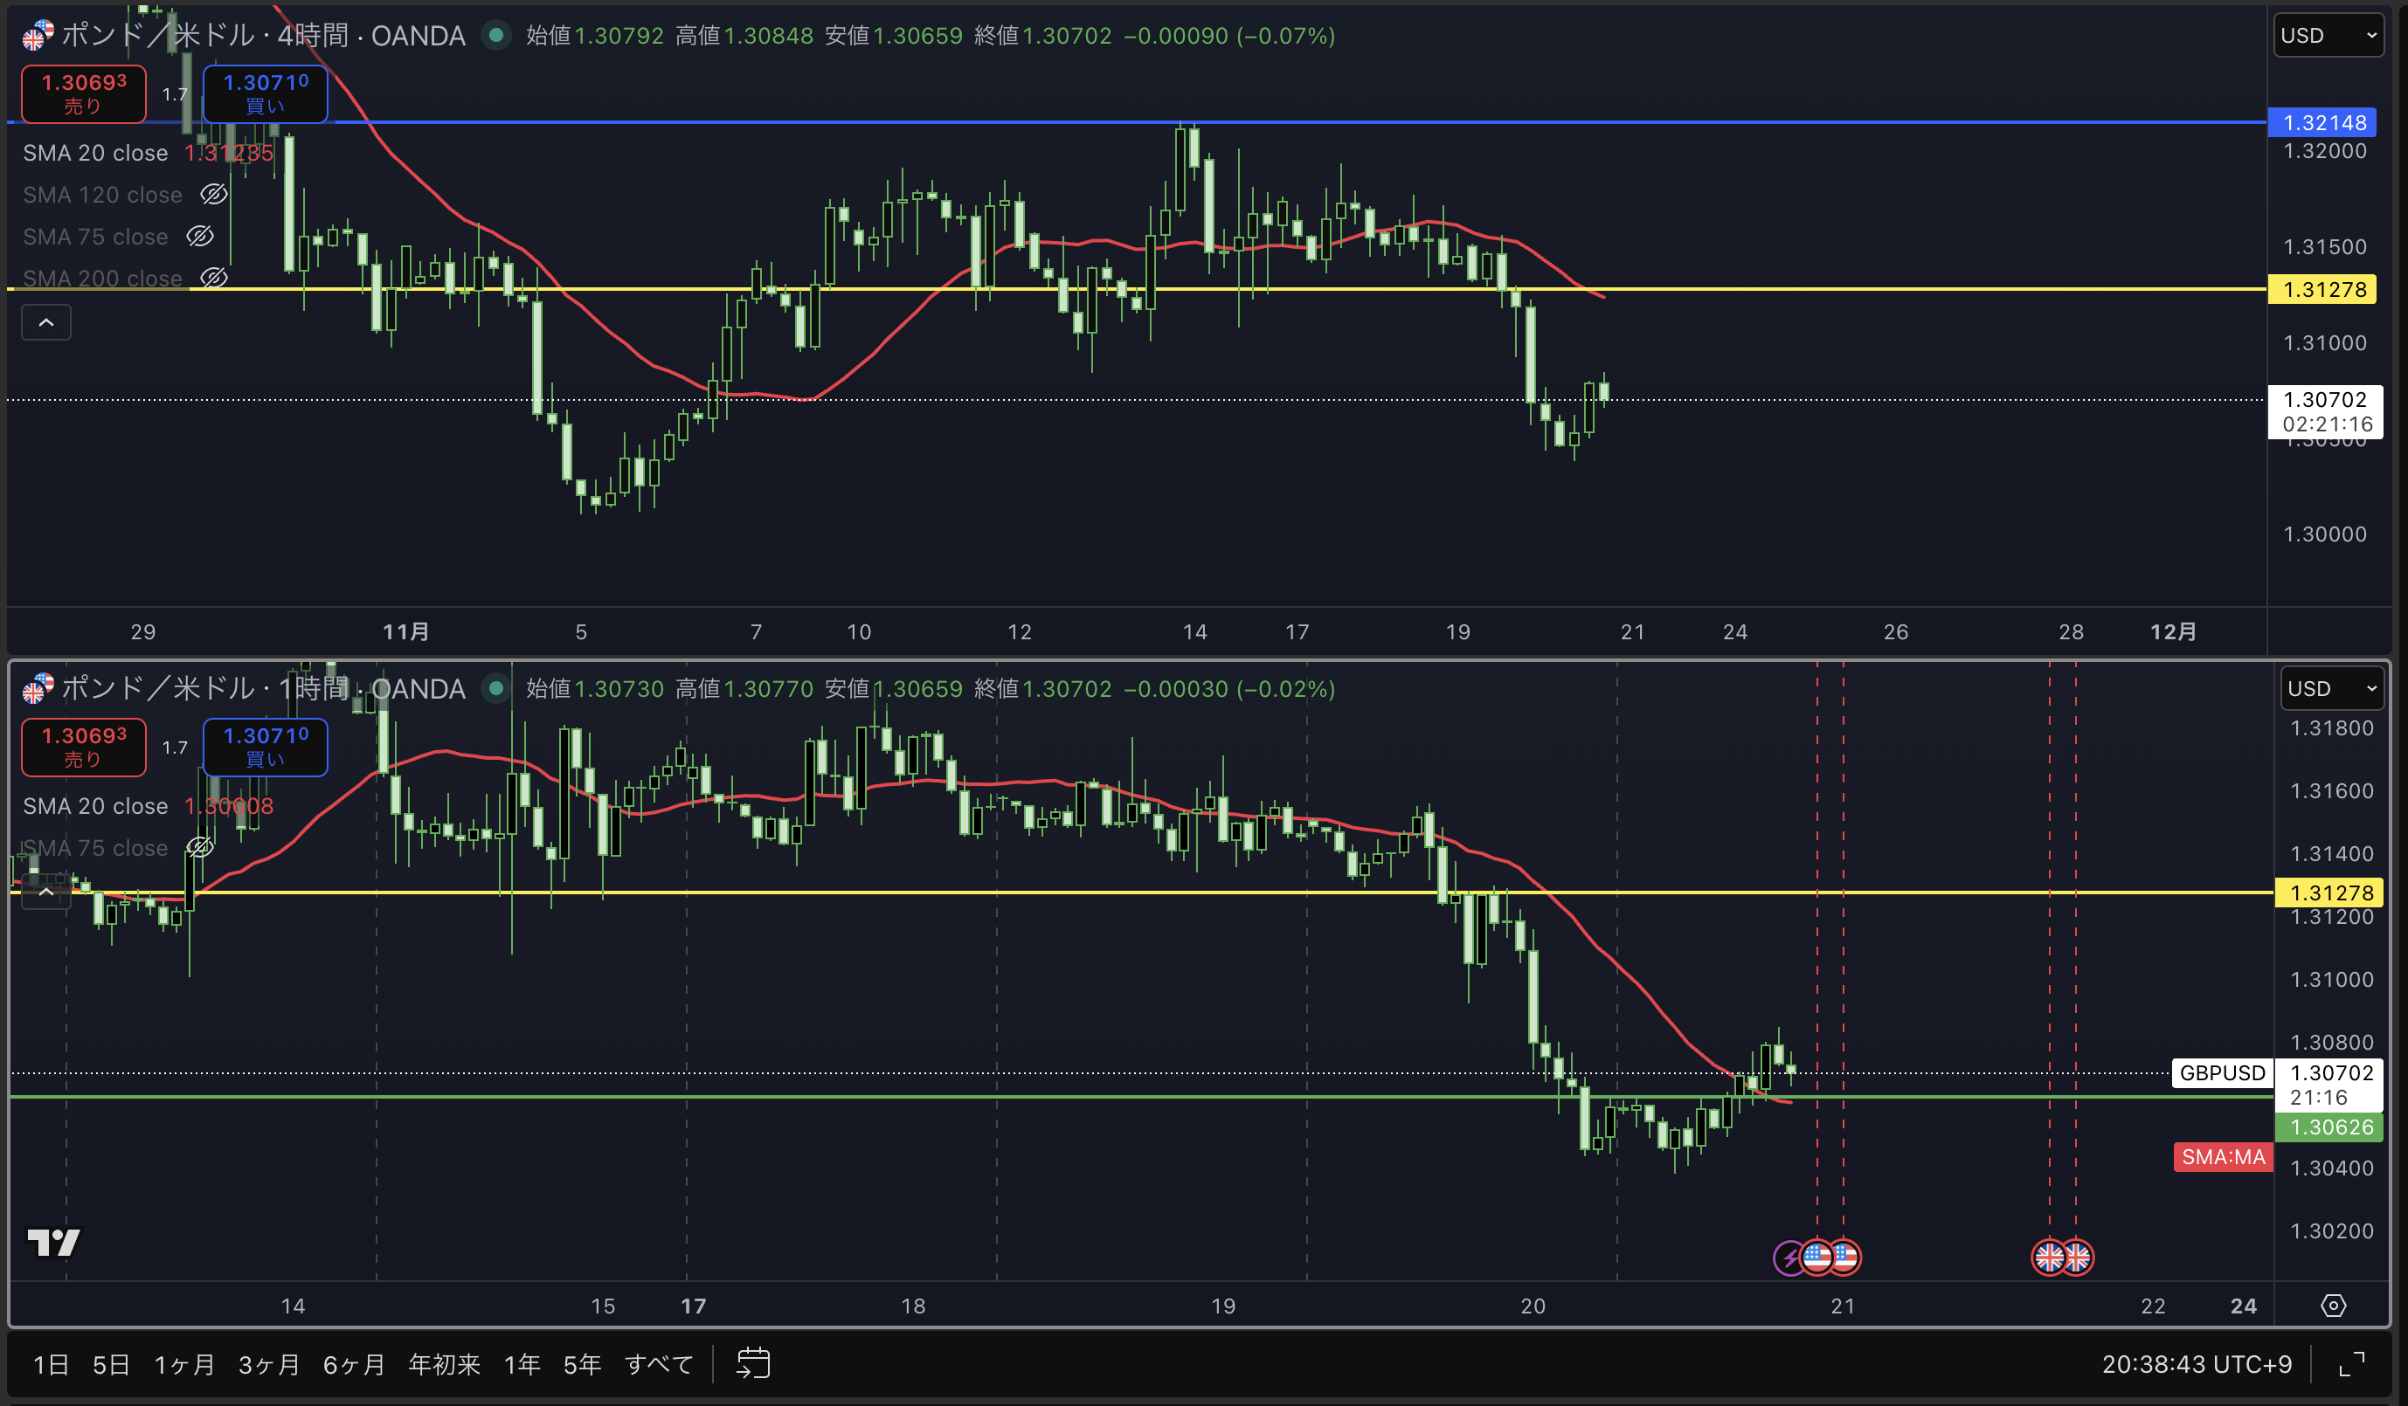The image size is (2408, 1406).
Task: Click 1.30710 買い buy button in 1H chart
Action: click(265, 747)
